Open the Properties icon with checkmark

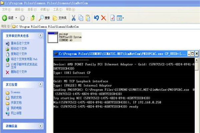(113, 18)
